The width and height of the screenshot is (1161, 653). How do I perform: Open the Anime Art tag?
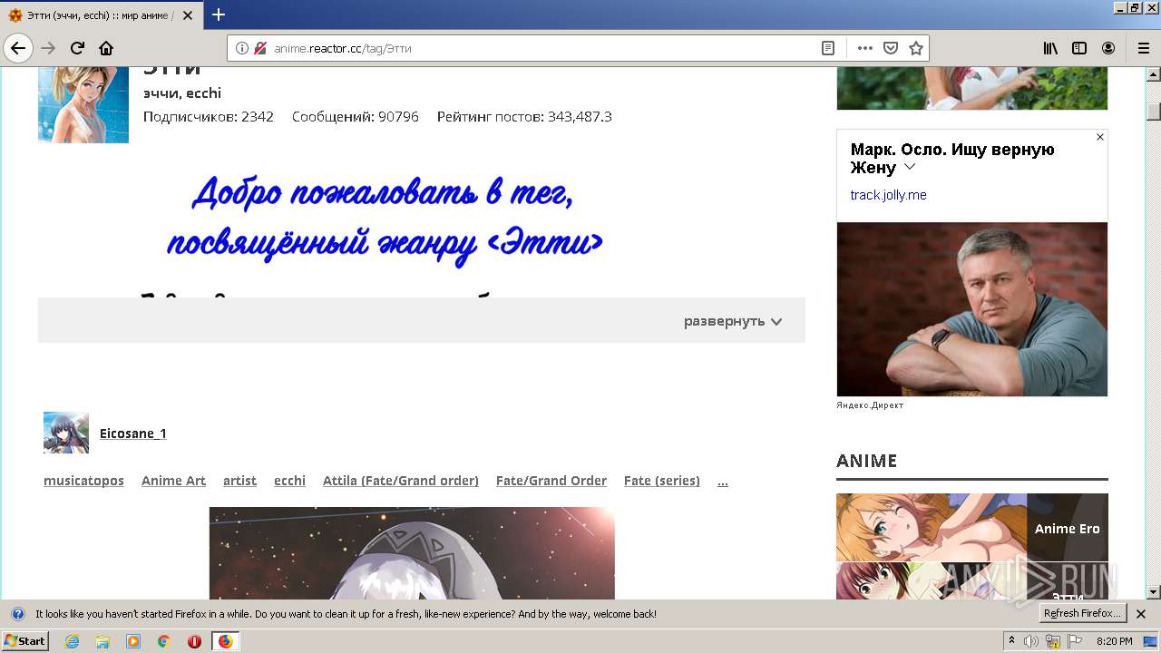173,481
